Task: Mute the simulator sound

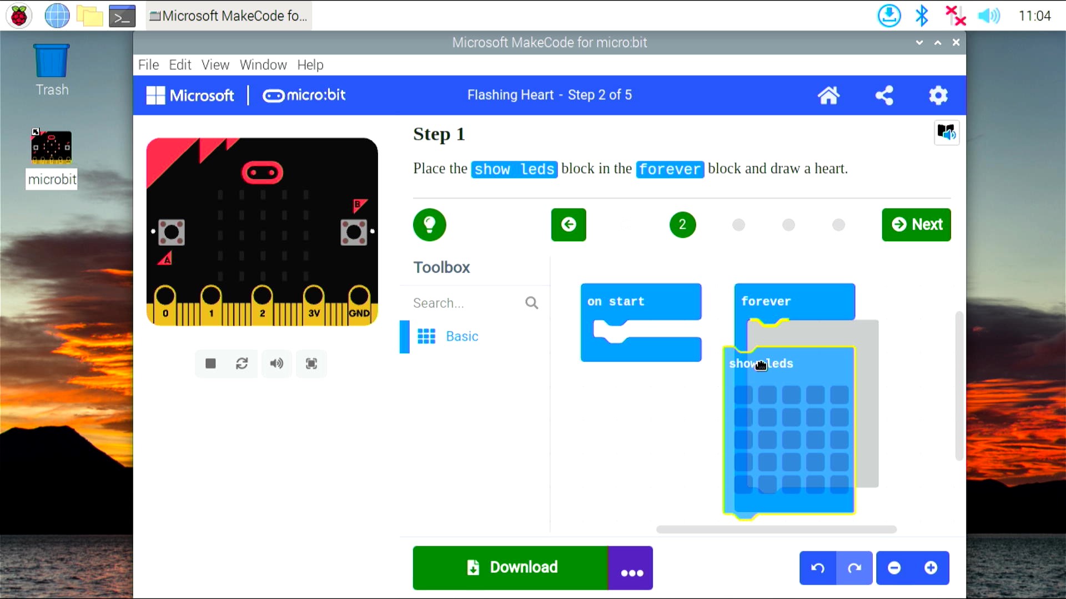Action: coord(276,363)
